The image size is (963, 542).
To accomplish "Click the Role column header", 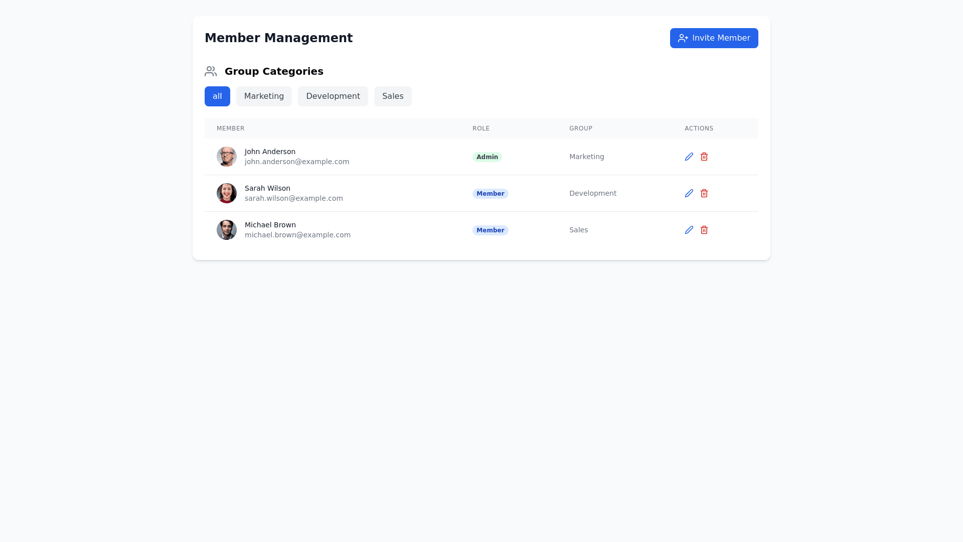I will [x=480, y=128].
